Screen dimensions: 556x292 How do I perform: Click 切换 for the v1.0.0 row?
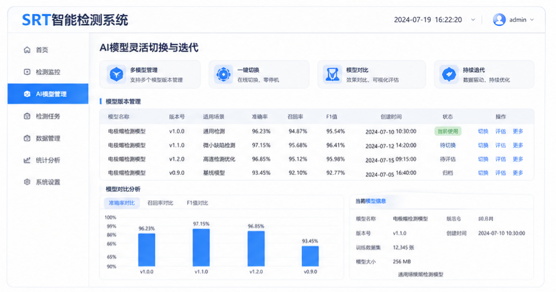(x=483, y=131)
